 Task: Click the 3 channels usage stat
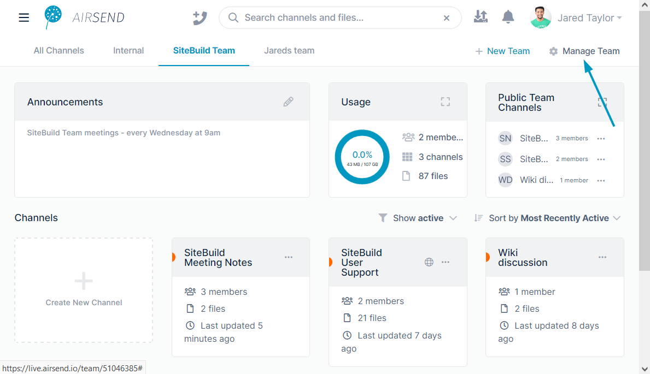click(x=432, y=157)
